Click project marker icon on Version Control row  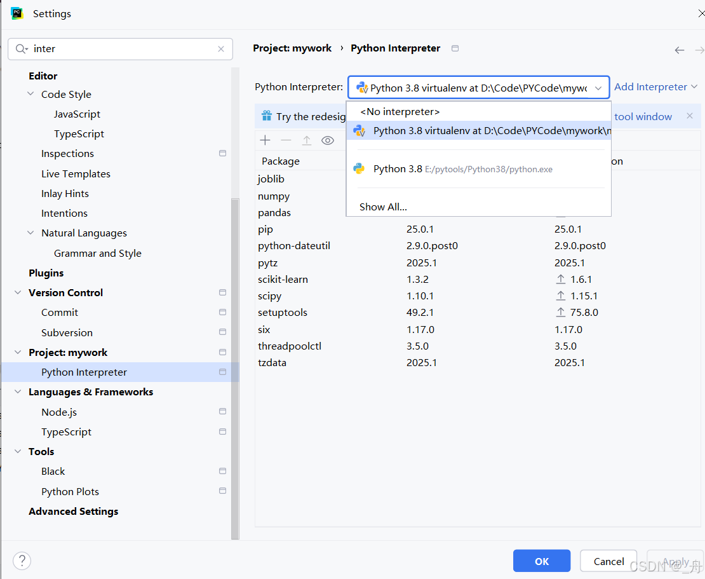point(222,292)
